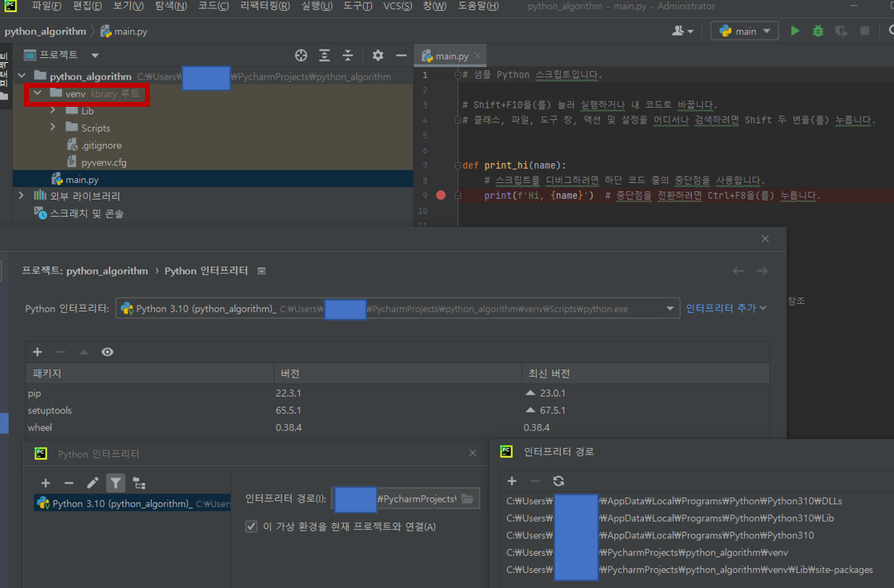This screenshot has width=894, height=588.
Task: Add interpreter with plus in Python 인터프리터 dialog
Action: [46, 483]
